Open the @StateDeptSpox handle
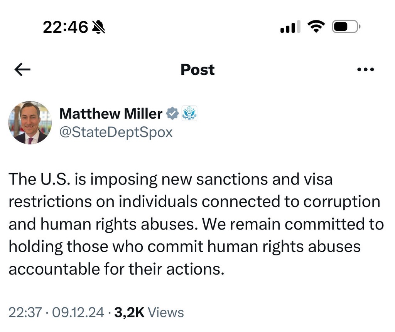Screen dimensions: 395x332 click(x=116, y=132)
